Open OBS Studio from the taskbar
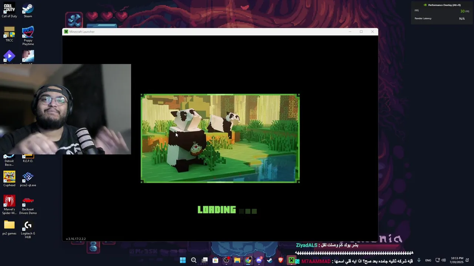The height and width of the screenshot is (266, 474). pos(226,260)
